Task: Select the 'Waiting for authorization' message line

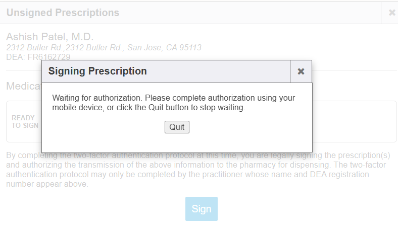Action: [x=174, y=98]
